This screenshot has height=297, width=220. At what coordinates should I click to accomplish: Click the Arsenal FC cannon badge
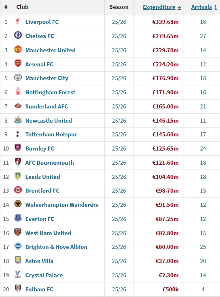[x=18, y=64]
